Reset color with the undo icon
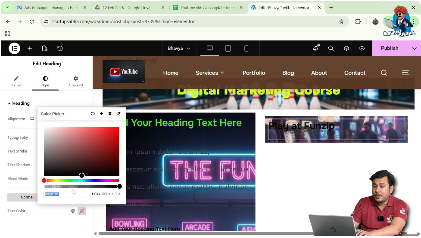 coord(93,113)
